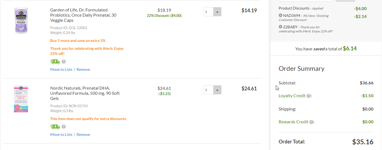Click the Nordic Naturals shipping truck icon

(x=55, y=127)
